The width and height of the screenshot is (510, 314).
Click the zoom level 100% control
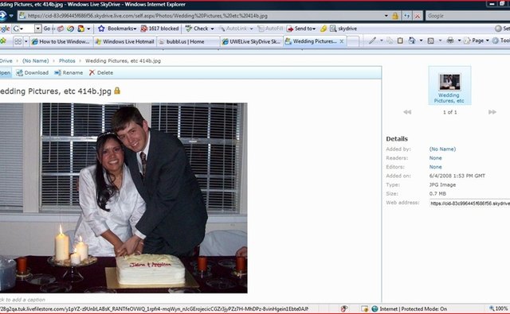pyautogui.click(x=499, y=308)
